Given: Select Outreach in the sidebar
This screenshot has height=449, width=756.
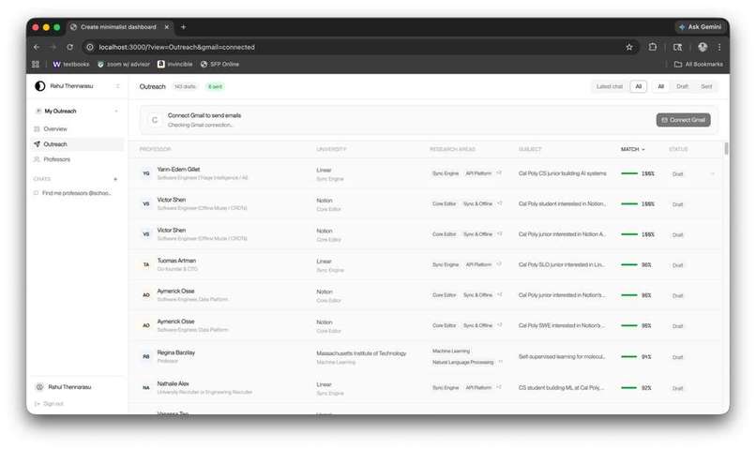Looking at the screenshot, I should click(77, 144).
